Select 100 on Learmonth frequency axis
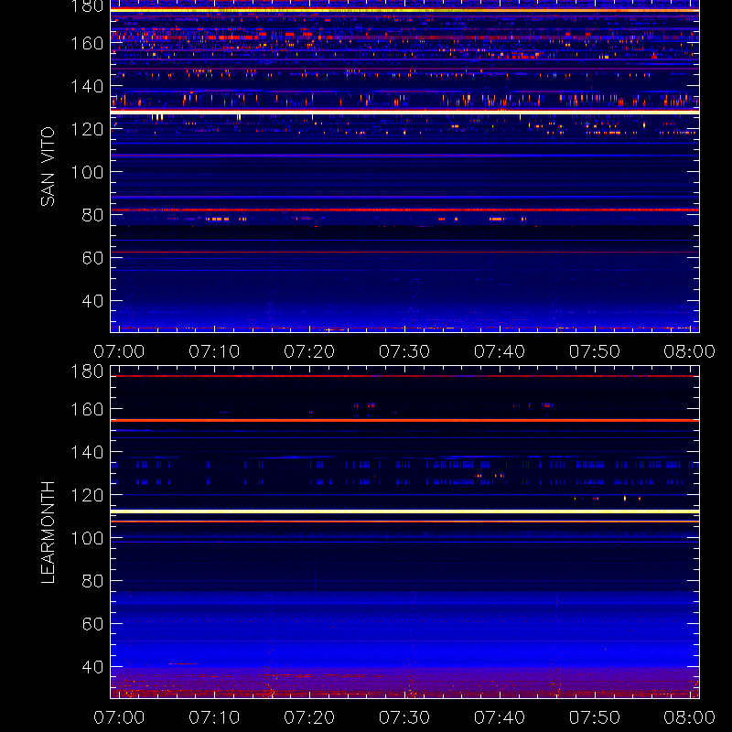The image size is (732, 732). [x=87, y=538]
